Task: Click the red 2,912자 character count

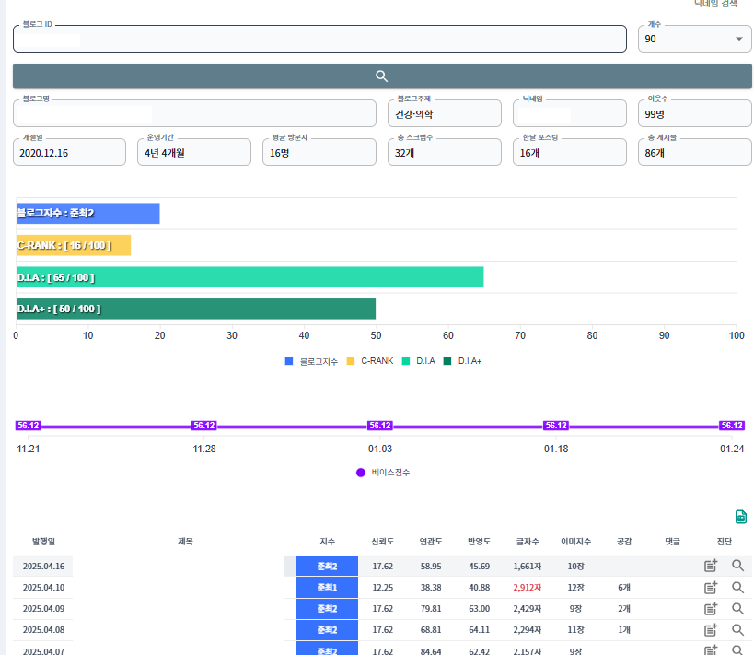Action: [527, 587]
